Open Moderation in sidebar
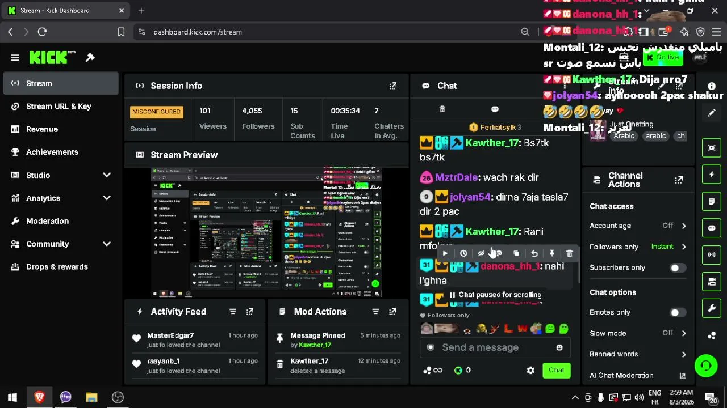 point(61,221)
